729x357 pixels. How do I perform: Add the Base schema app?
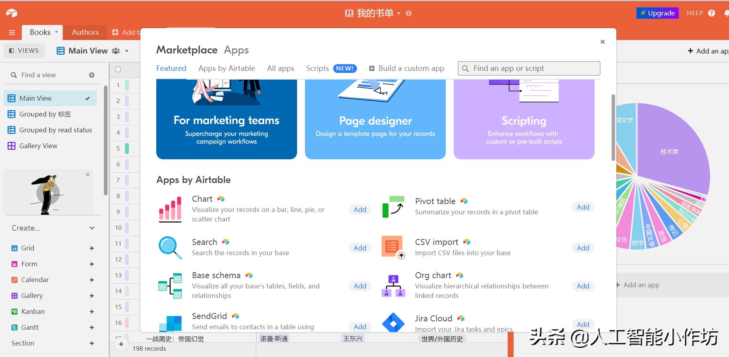pos(360,286)
